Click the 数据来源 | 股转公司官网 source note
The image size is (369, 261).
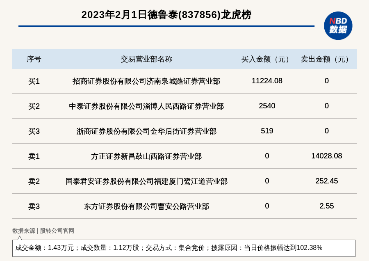coord(43,231)
